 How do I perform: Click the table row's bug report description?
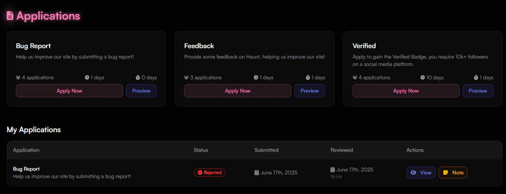[x=72, y=177]
